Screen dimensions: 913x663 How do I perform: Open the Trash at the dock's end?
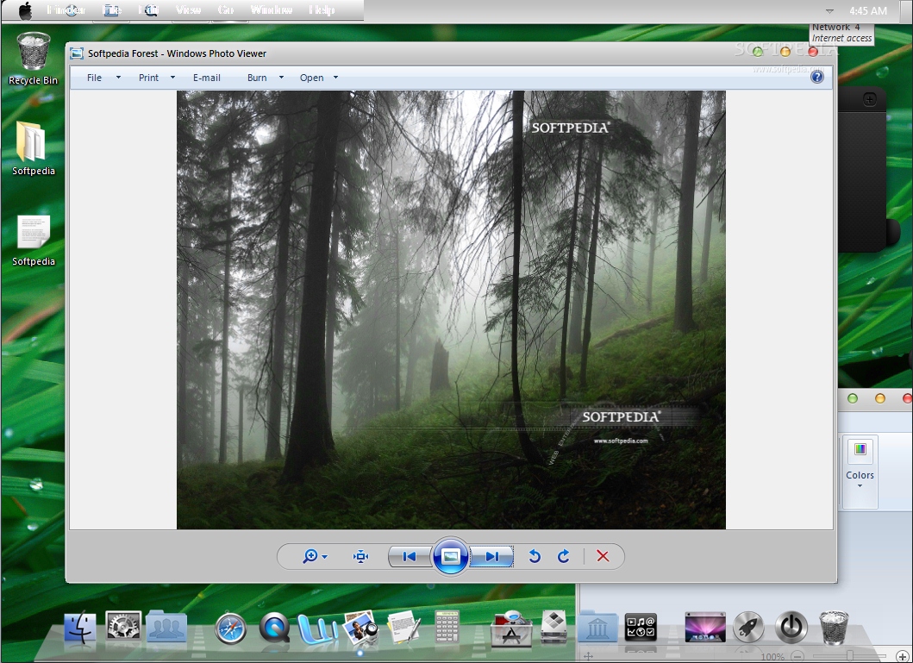834,627
